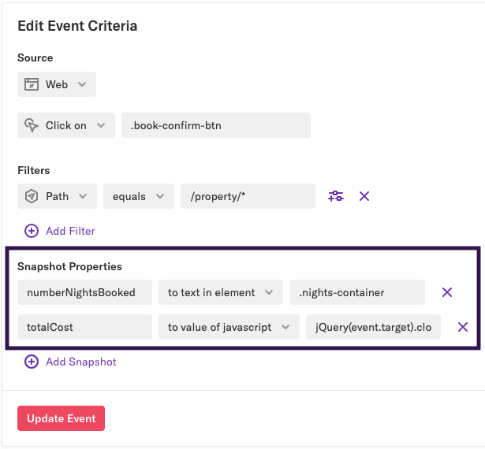Expand the 'to value of javascript' dropdown
The width and height of the screenshot is (485, 449).
click(229, 327)
